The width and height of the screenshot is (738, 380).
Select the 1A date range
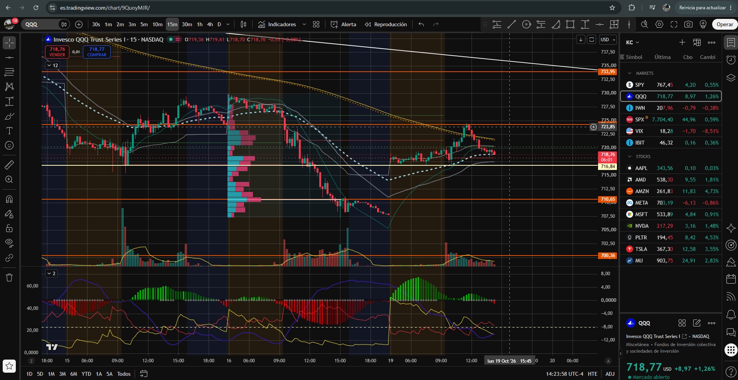[x=99, y=374]
